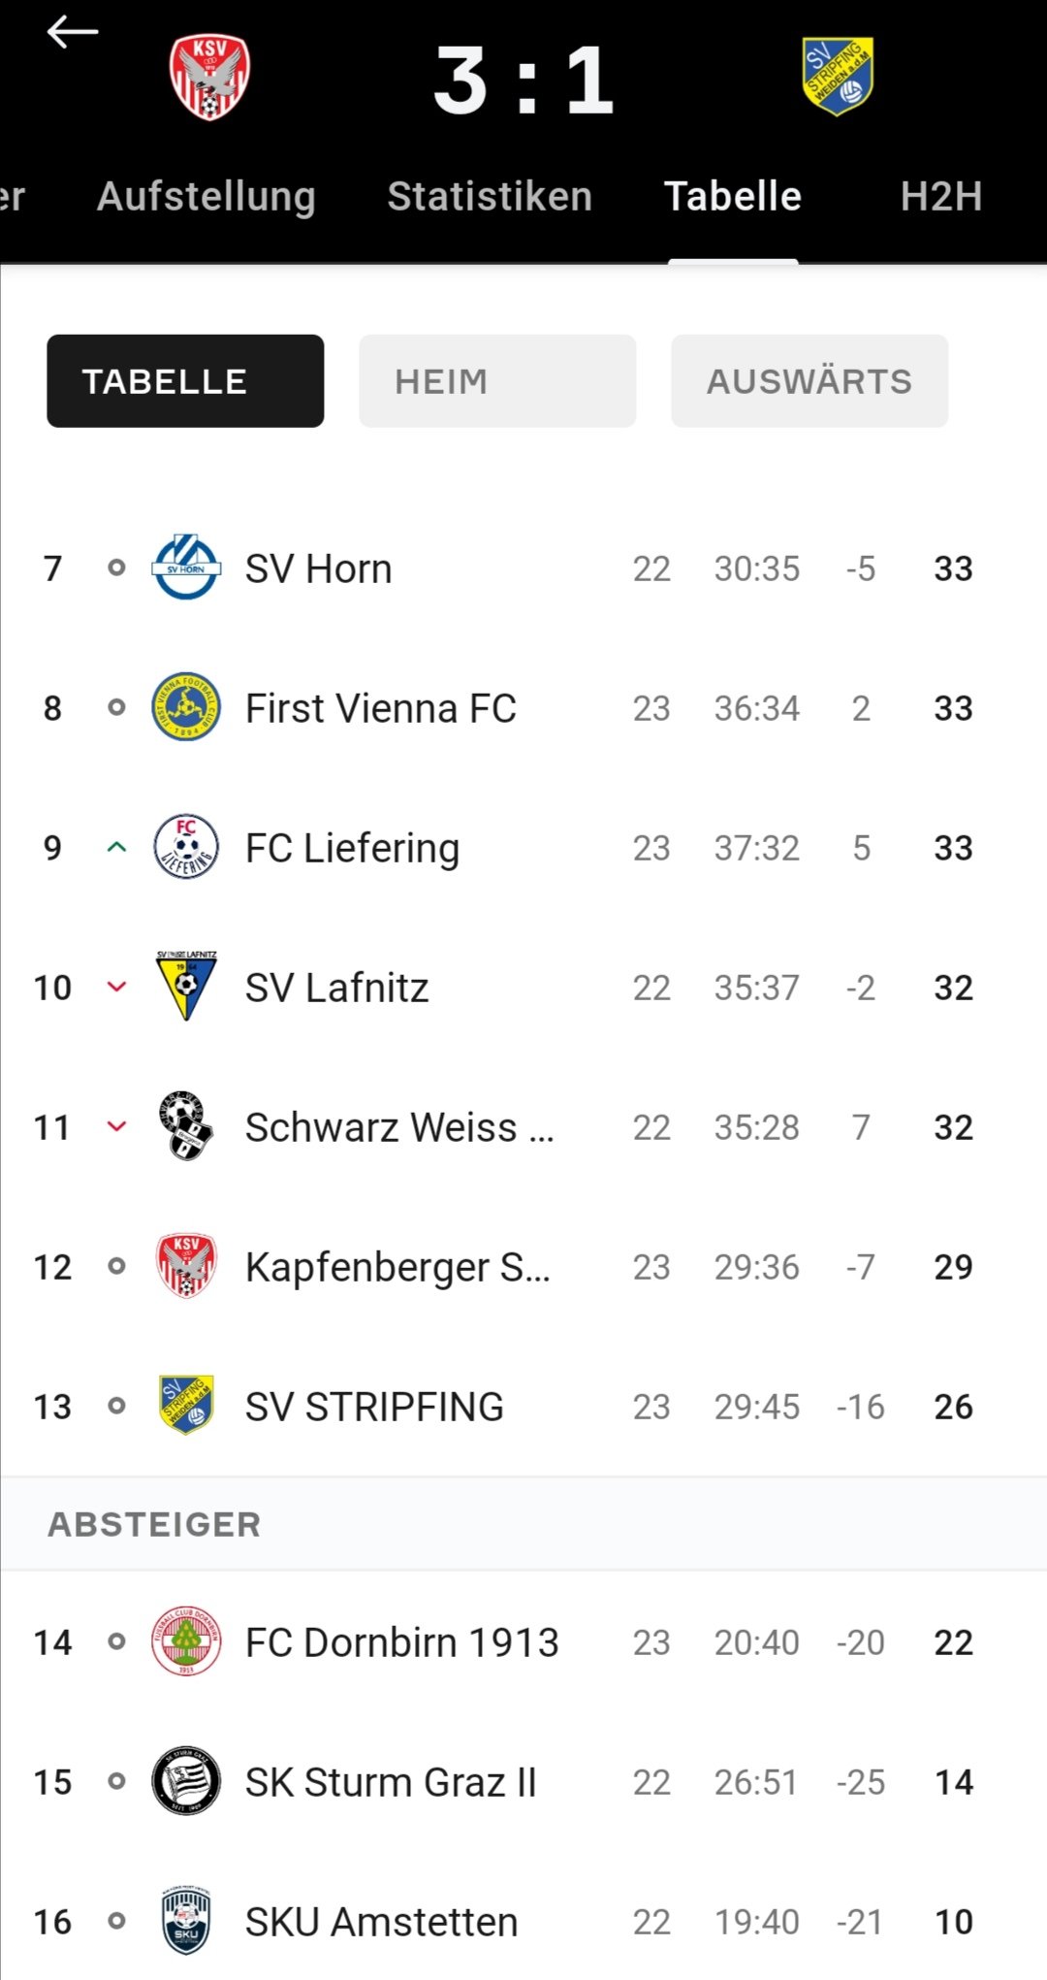The height and width of the screenshot is (1980, 1047).
Task: Switch table to AUSWÄRTS view
Action: tap(809, 381)
